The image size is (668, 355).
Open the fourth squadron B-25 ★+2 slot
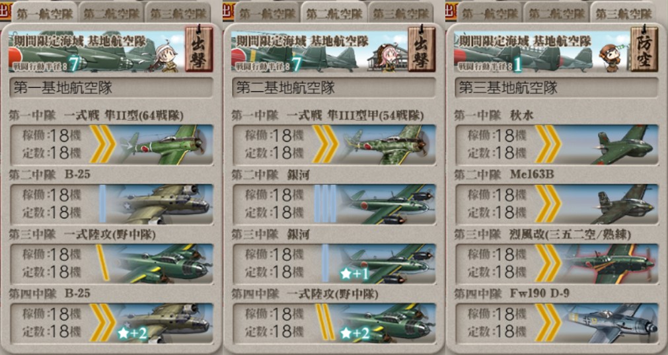tap(111, 323)
